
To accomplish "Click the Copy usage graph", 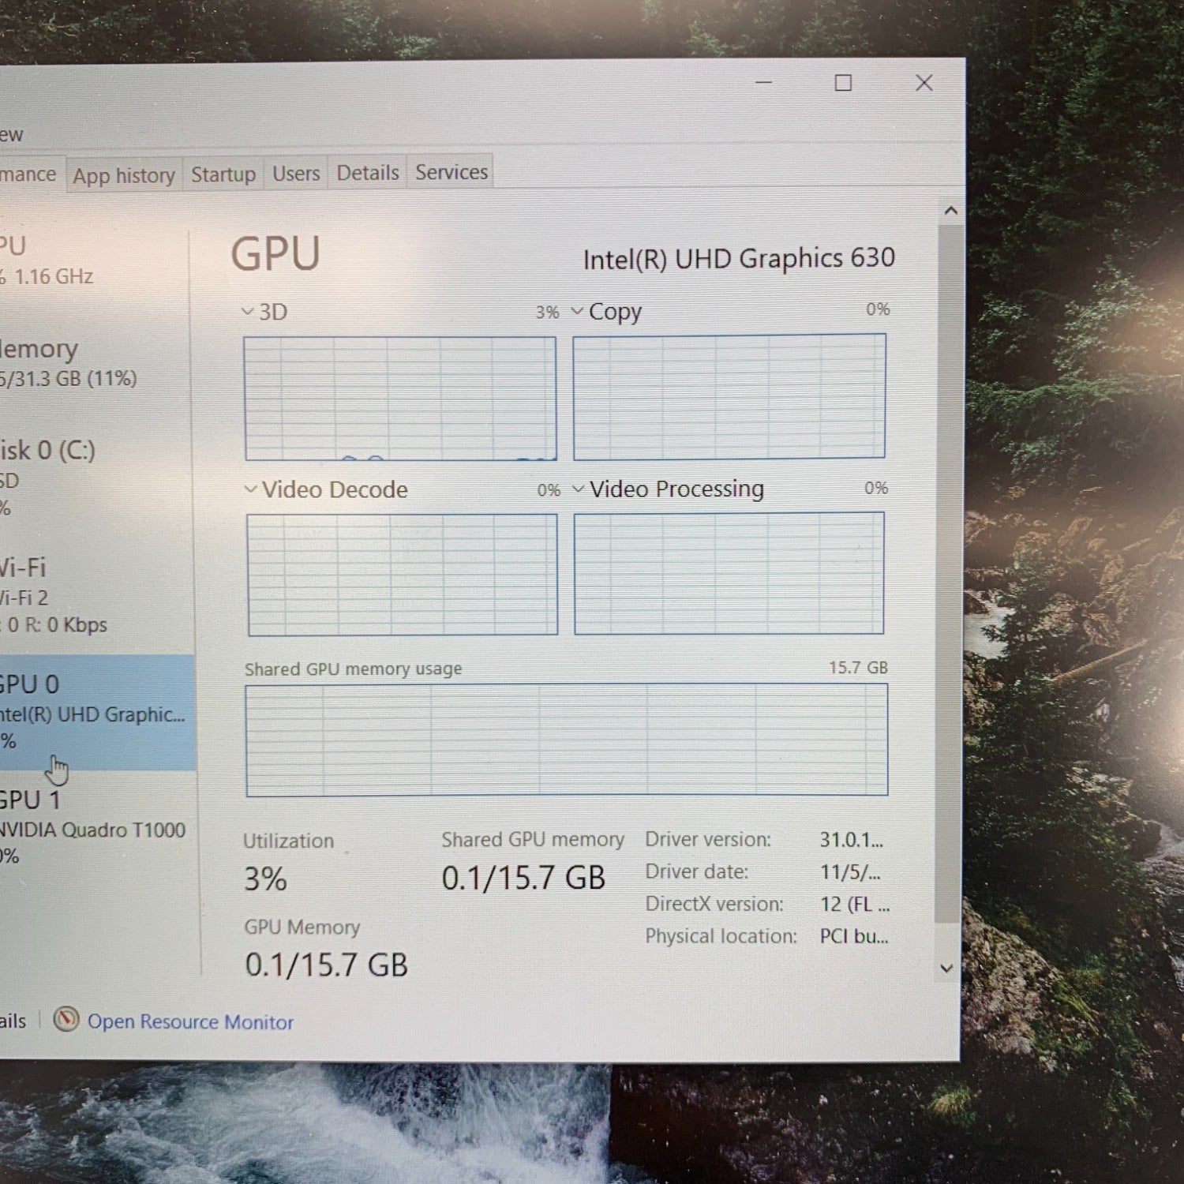I will pos(729,396).
